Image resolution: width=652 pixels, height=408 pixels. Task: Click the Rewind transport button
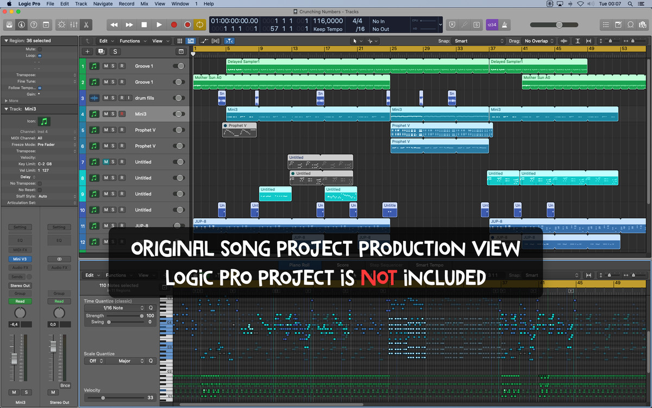[x=114, y=24]
